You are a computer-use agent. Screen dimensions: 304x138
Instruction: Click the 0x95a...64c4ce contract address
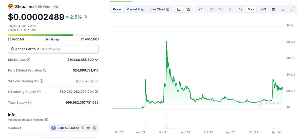point(68,128)
